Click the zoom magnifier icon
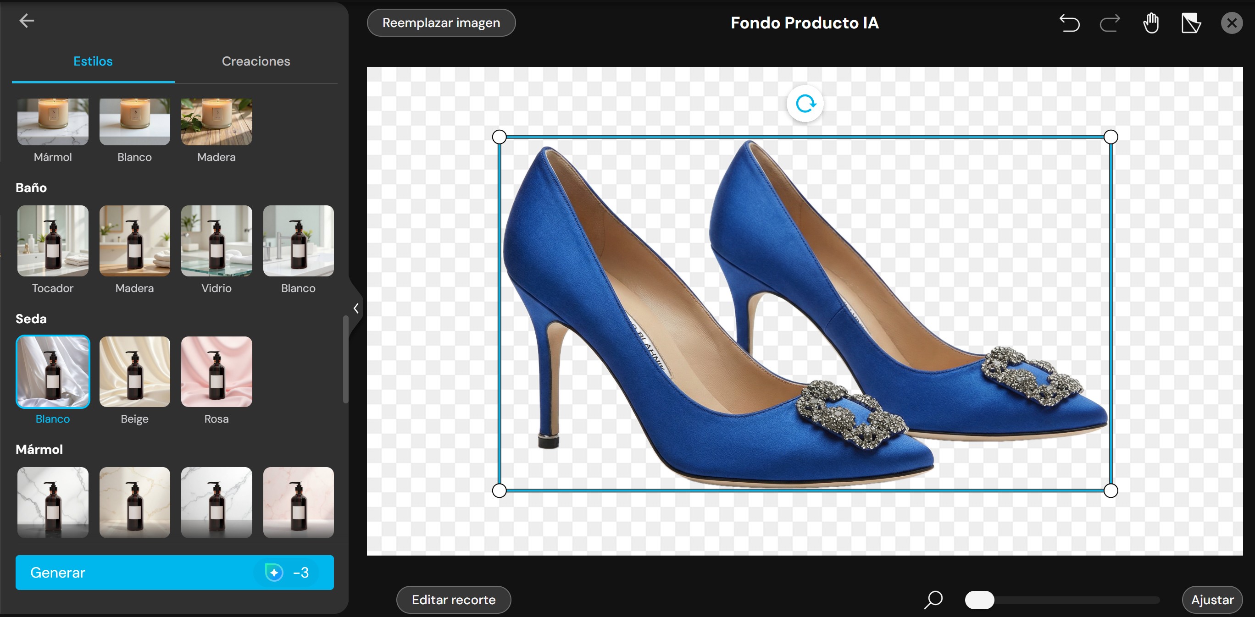Image resolution: width=1255 pixels, height=617 pixels. (933, 600)
